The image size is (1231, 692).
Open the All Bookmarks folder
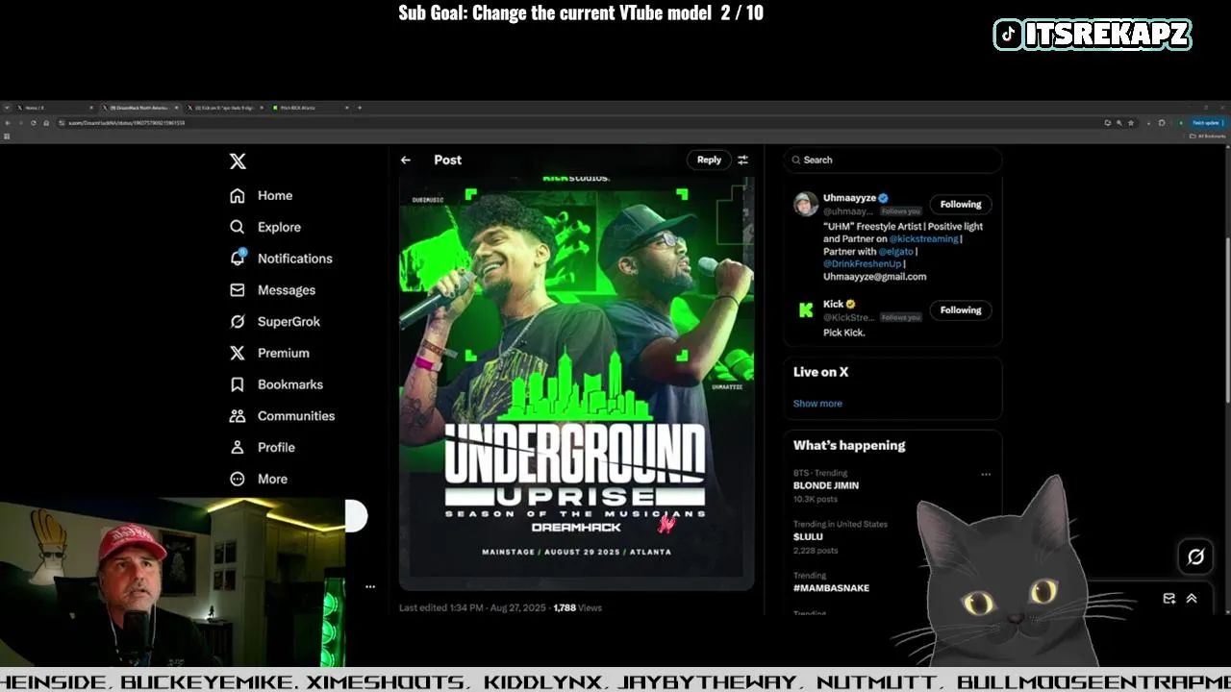click(1208, 136)
